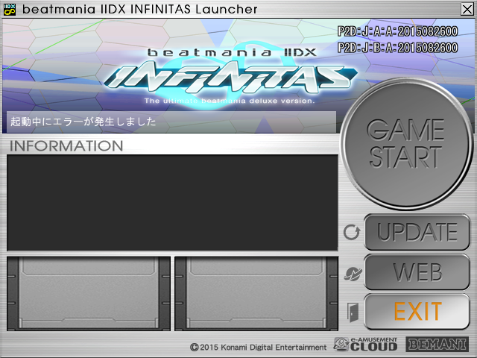Viewport: 477px width, 358px height.
Task: Click the INFORMATION heading
Action: tap(66, 146)
